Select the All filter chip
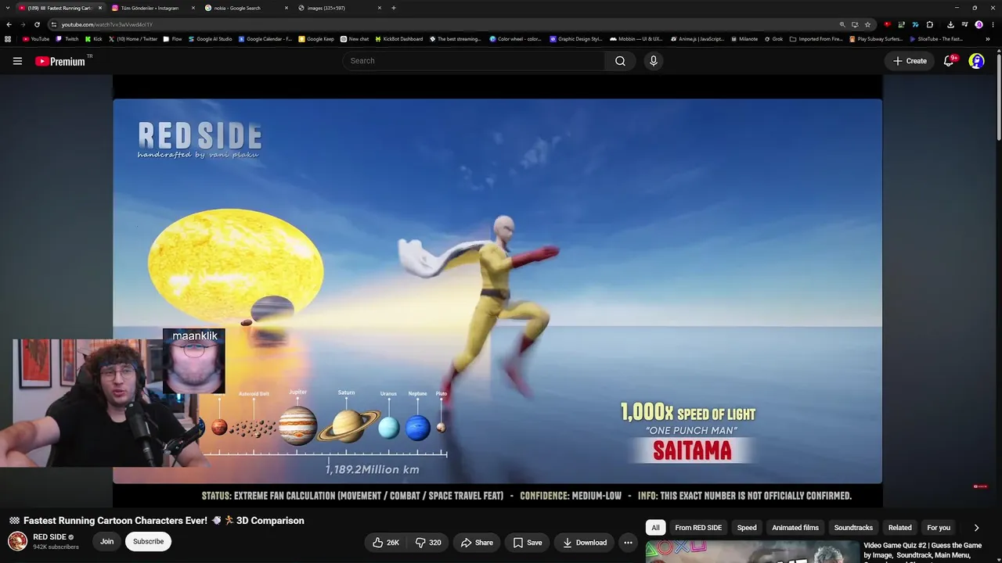The height and width of the screenshot is (563, 1002). tap(656, 528)
